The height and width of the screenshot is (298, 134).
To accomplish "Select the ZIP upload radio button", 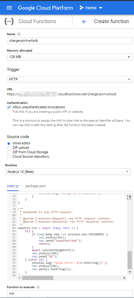I will point(9,148).
